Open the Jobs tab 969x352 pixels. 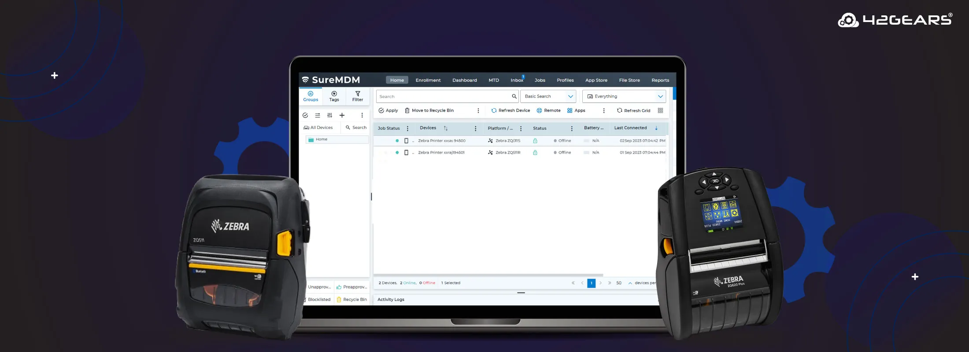pos(540,80)
